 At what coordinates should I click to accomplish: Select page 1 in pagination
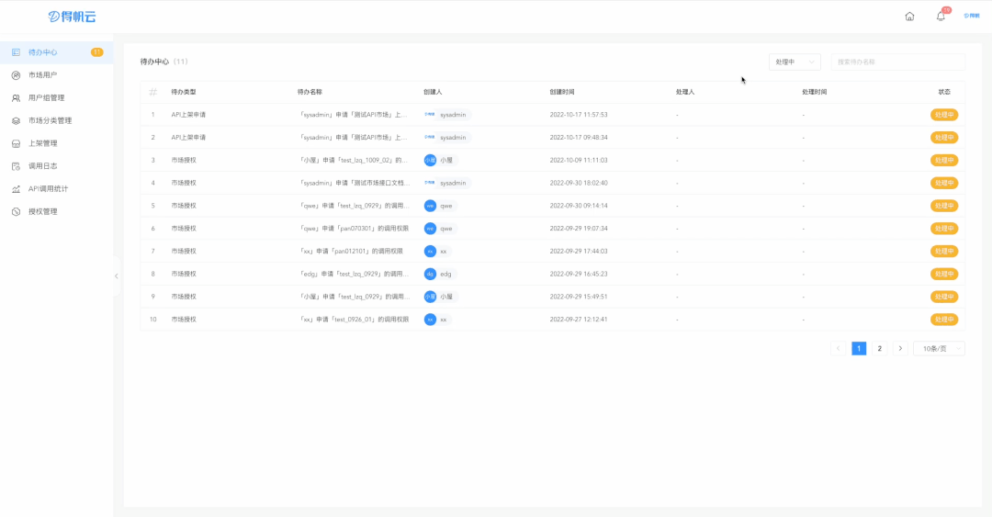(859, 349)
